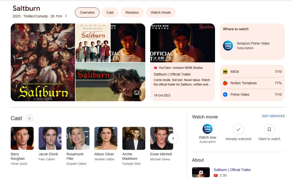
Task: Mark the movie as Already watched
Action: [x=238, y=129]
